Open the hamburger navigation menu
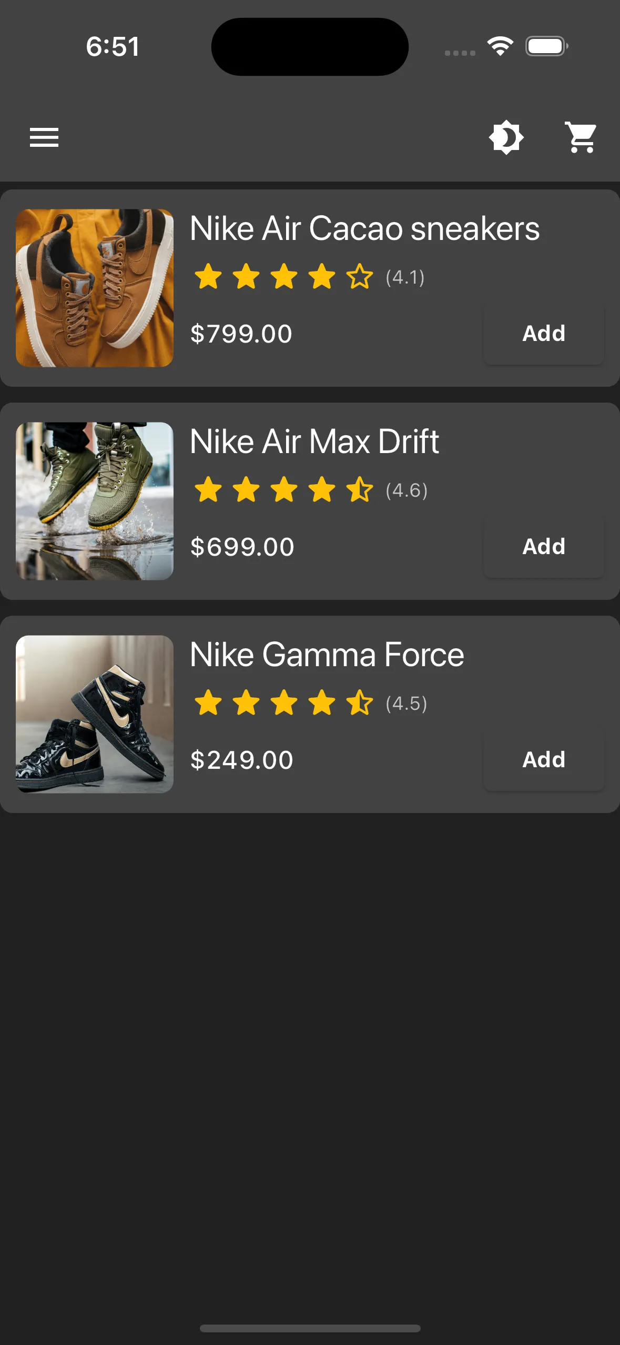This screenshot has width=620, height=1345. tap(44, 137)
